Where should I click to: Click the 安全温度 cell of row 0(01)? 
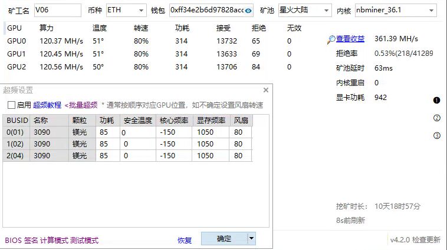tap(138, 132)
